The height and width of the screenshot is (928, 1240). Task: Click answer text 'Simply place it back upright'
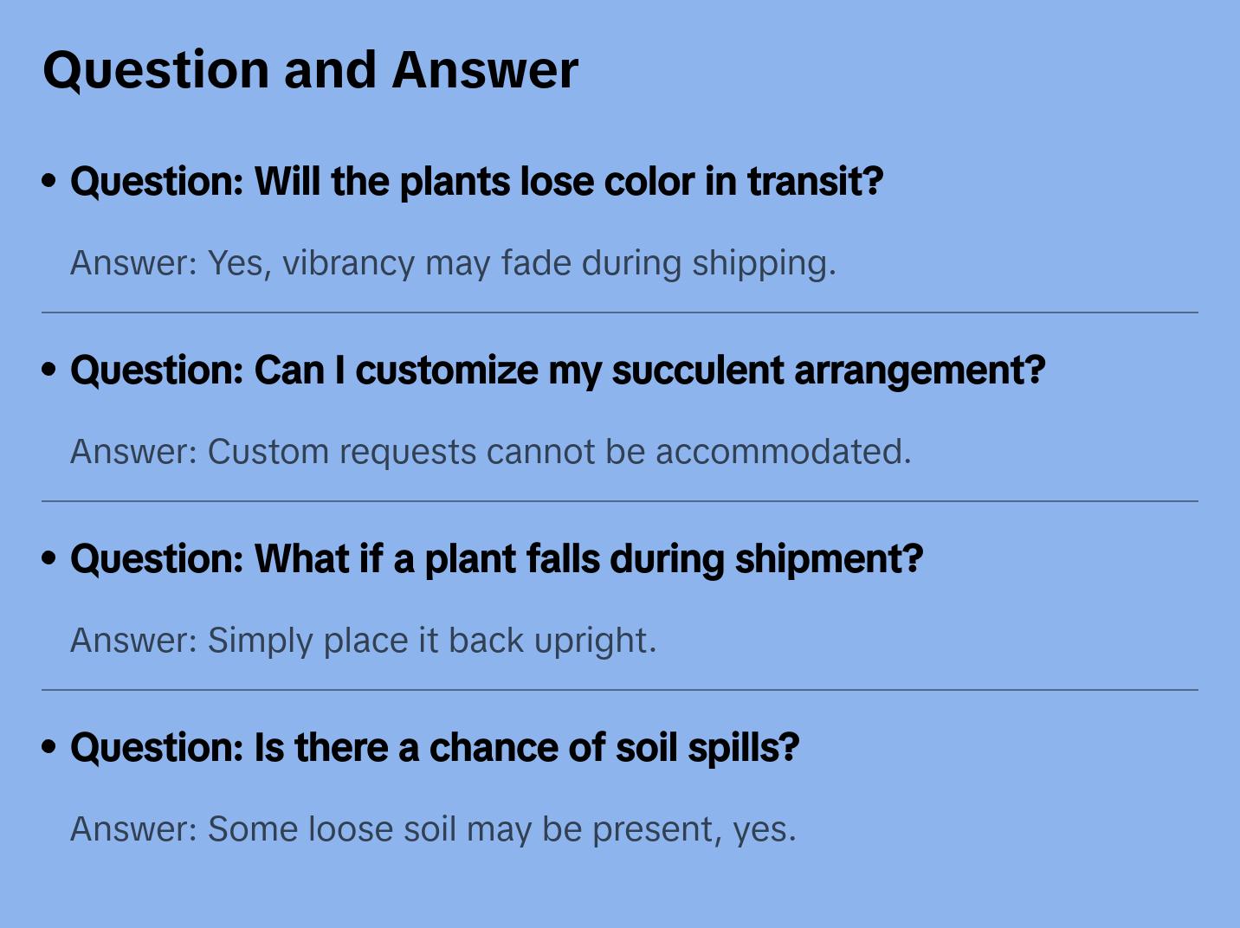pyautogui.click(x=431, y=641)
